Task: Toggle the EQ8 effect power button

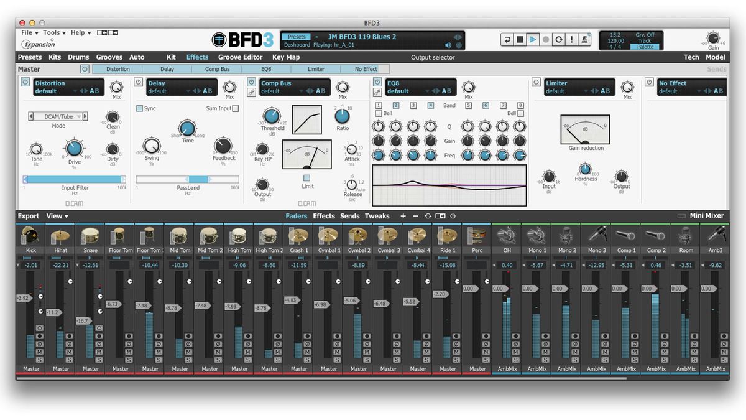Action: point(377,82)
